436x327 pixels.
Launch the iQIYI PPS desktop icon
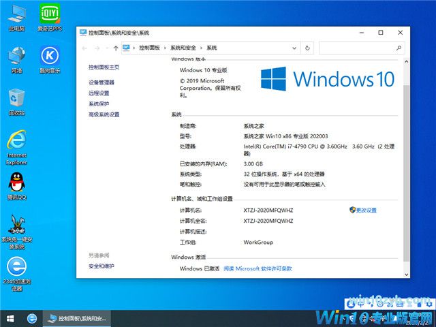(50, 17)
